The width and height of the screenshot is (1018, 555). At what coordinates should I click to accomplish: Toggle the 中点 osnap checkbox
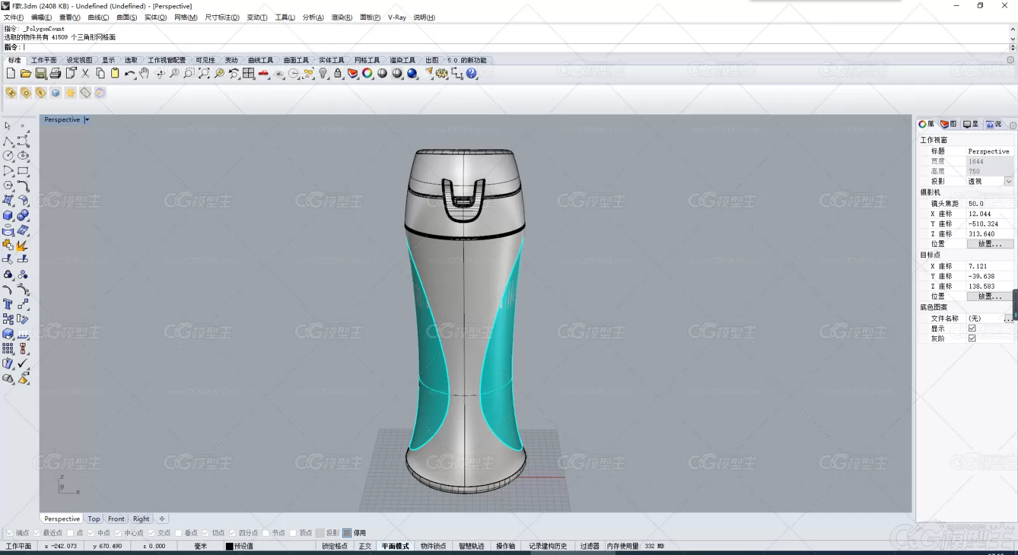91,533
